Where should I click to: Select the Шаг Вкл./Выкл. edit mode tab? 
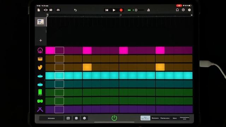pos(145,118)
